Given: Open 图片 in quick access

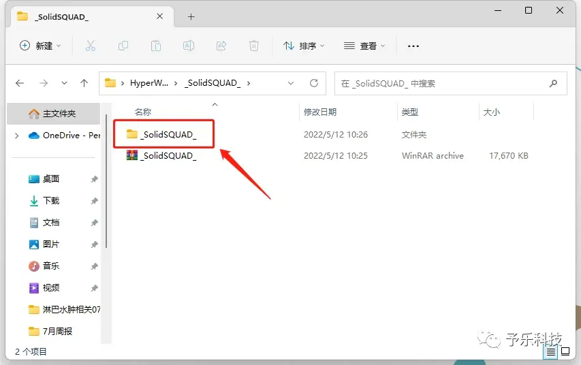Looking at the screenshot, I should (x=44, y=244).
